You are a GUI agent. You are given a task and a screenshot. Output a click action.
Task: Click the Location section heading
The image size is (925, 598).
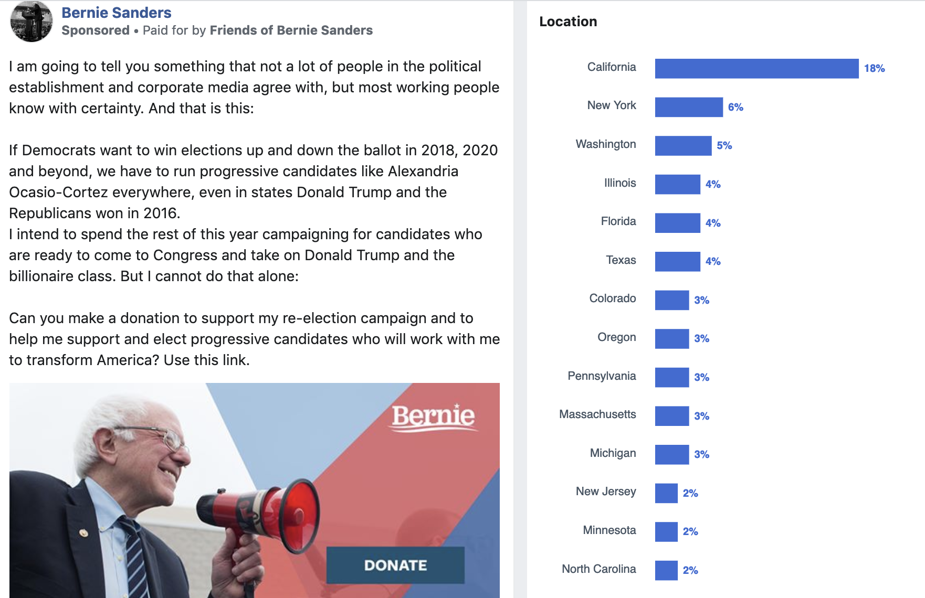click(568, 22)
